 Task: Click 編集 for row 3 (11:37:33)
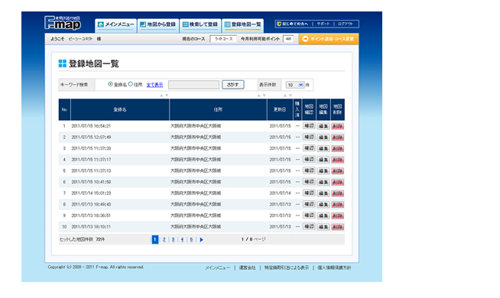click(323, 148)
